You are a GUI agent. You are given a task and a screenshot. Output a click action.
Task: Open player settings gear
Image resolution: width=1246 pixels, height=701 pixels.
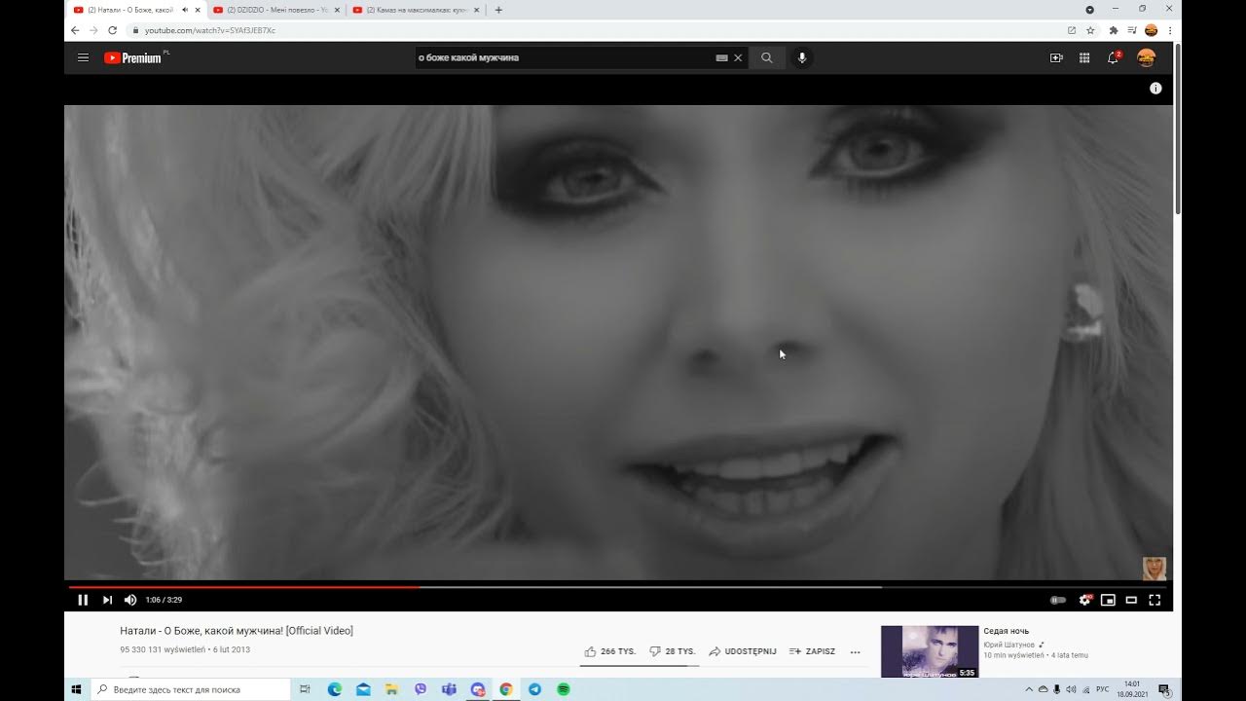(1084, 600)
